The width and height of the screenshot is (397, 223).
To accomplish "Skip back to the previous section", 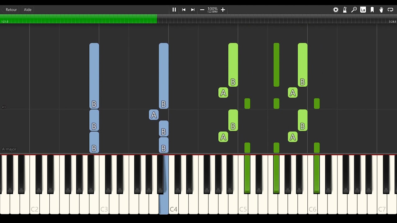I will point(184,10).
